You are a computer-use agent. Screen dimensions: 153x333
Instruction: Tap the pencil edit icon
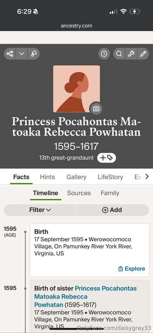pos(143,54)
